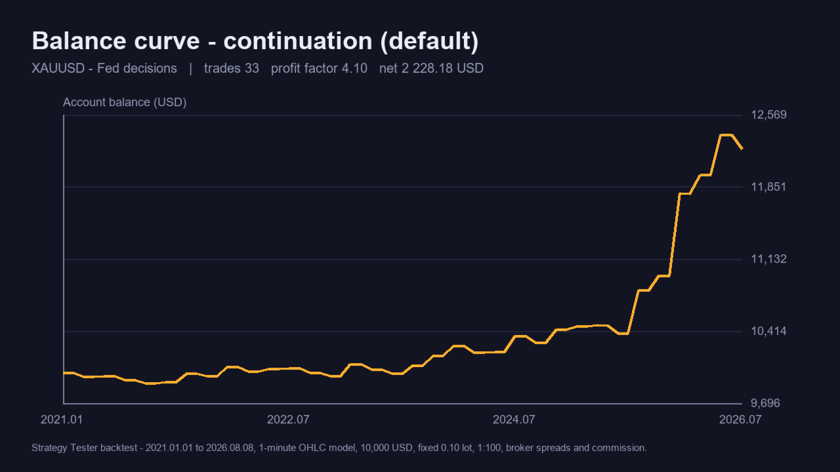Click the title "Balance curve - continuation (default)"
The image size is (840, 472).
pyautogui.click(x=255, y=41)
